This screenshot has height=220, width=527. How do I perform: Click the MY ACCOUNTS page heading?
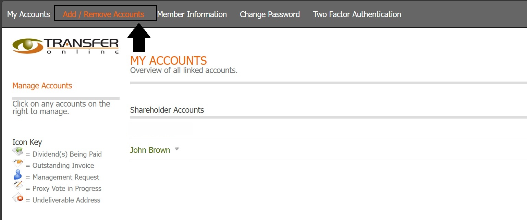pyautogui.click(x=168, y=61)
